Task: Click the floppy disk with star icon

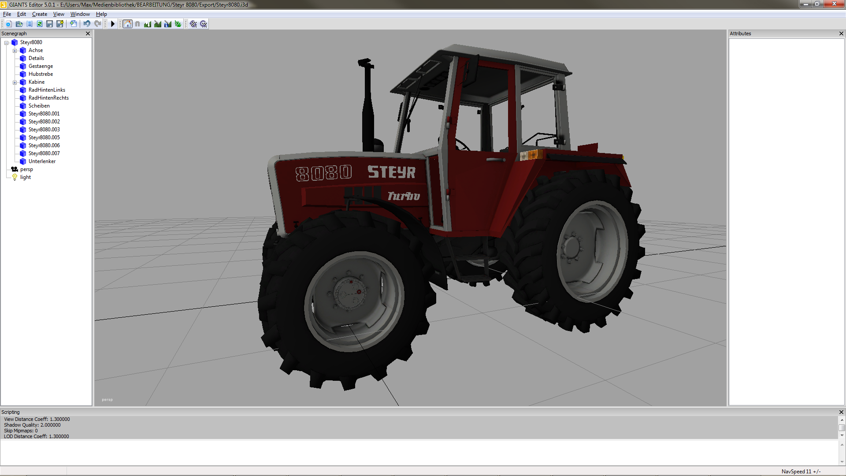Action: click(x=60, y=24)
